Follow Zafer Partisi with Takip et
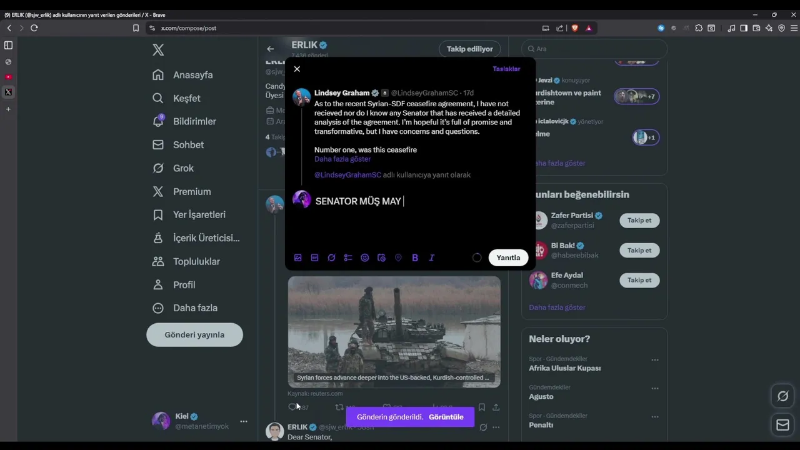This screenshot has width=800, height=450. [639, 221]
